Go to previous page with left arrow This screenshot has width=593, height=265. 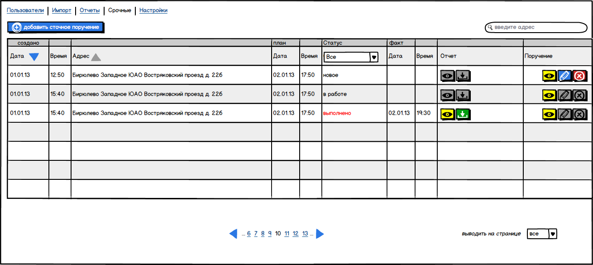coord(233,234)
